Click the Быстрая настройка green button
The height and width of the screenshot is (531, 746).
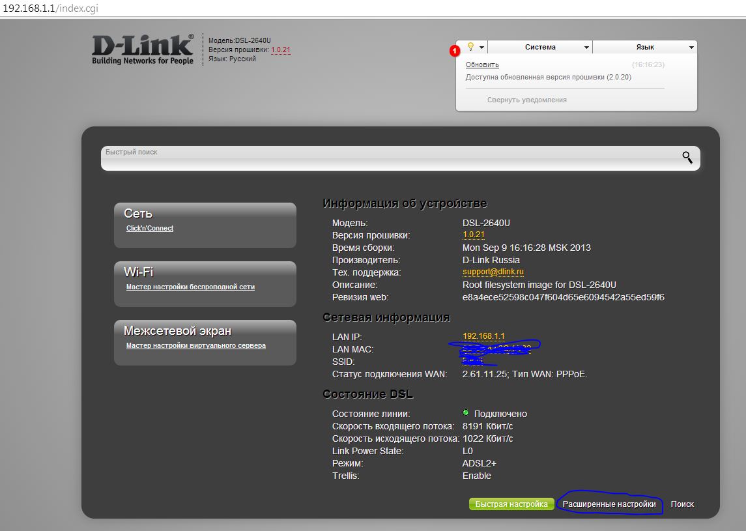coord(511,504)
